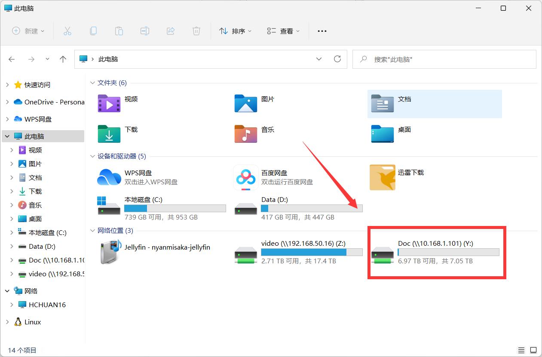Open the 新建 (New) dropdown
This screenshot has width=542, height=357.
point(28,31)
